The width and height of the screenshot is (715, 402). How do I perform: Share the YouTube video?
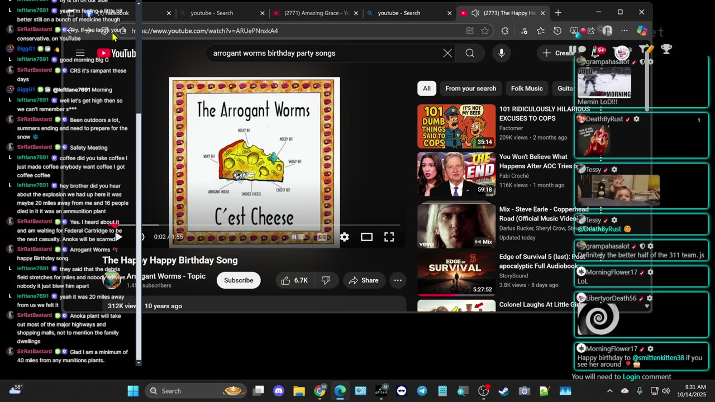(x=363, y=280)
